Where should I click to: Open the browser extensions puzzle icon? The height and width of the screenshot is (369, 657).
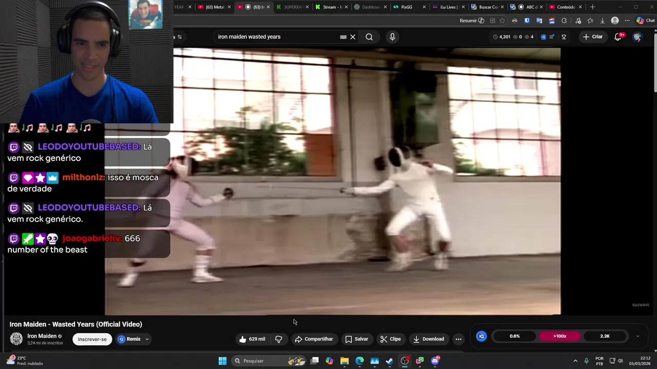pyautogui.click(x=564, y=20)
